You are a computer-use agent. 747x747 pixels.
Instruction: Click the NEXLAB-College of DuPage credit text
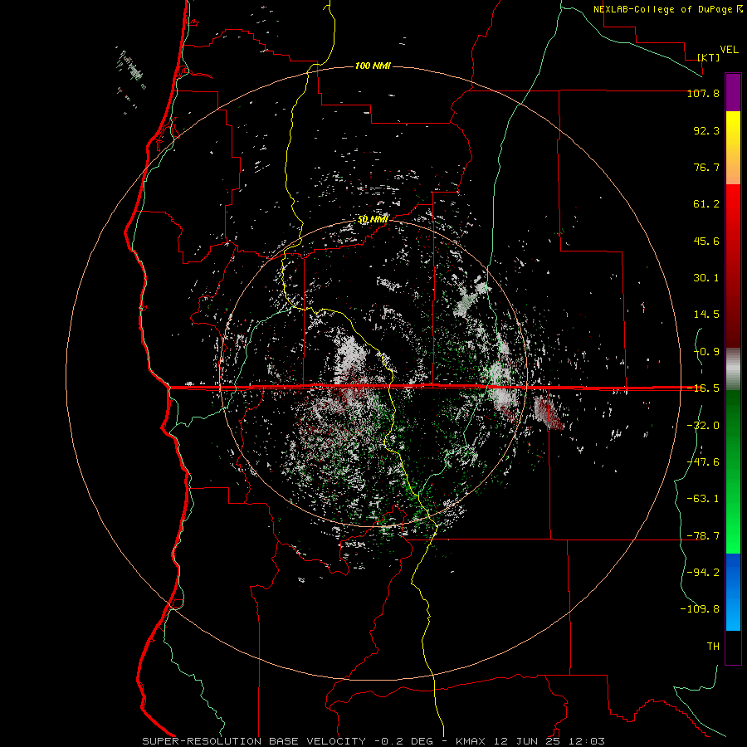coord(665,9)
